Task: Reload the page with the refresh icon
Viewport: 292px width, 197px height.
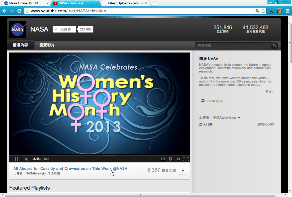Action: click(x=19, y=11)
